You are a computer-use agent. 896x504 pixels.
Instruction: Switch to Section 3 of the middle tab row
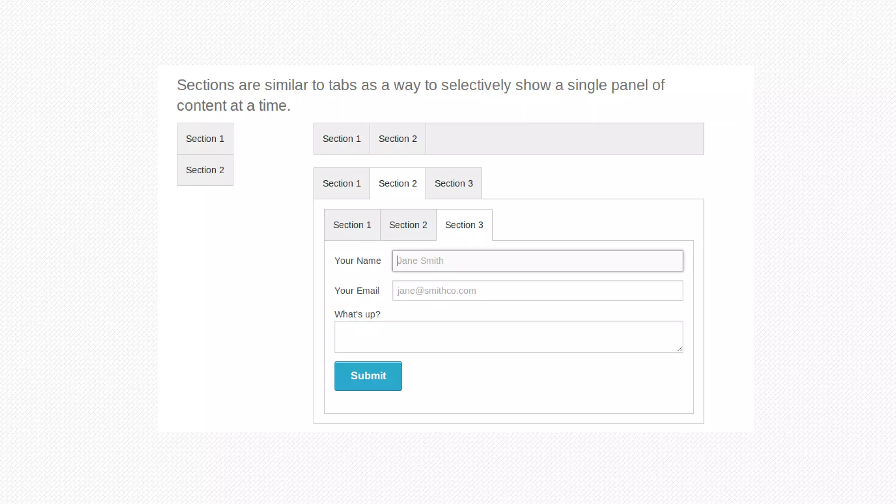click(x=453, y=183)
